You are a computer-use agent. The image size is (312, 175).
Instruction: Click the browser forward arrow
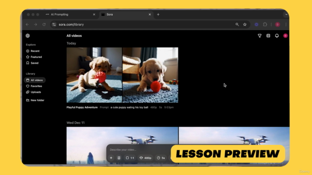point(36,25)
